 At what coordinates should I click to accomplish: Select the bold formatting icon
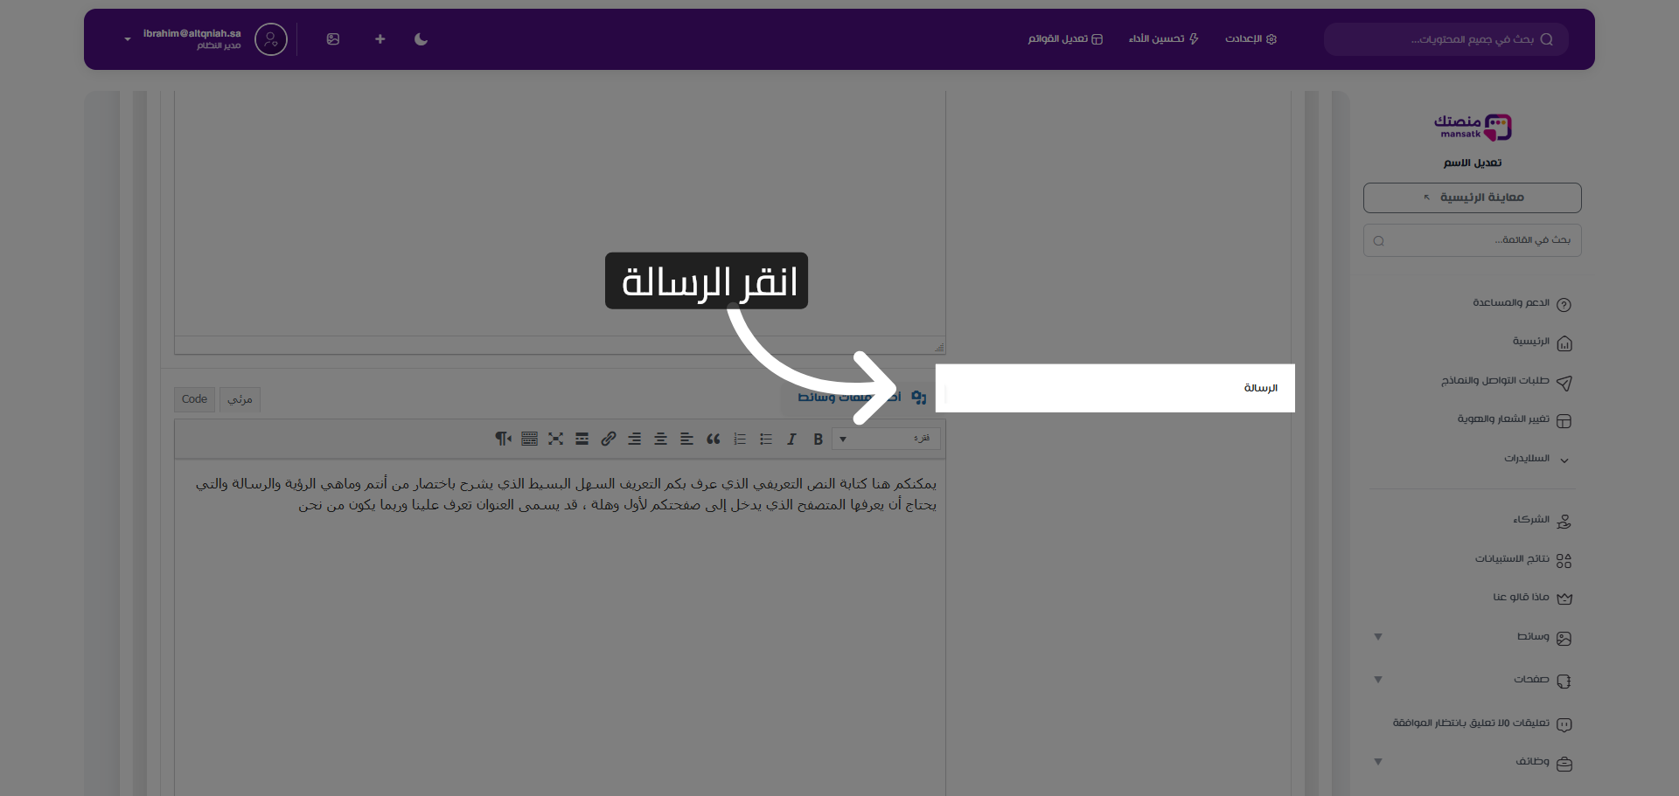[818, 440]
